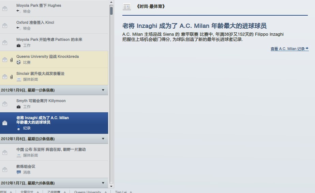The height and width of the screenshot is (193, 315).
Task: Click envelope icon for Sinclair 就升级大战发表看法
Action: pyautogui.click(x=5, y=77)
